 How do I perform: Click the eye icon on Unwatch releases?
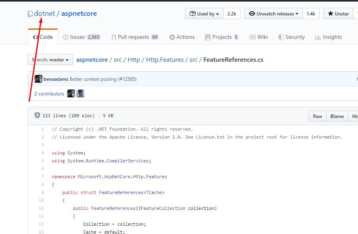click(x=252, y=14)
